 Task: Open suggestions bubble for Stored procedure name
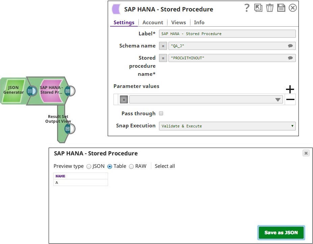tap(290, 58)
